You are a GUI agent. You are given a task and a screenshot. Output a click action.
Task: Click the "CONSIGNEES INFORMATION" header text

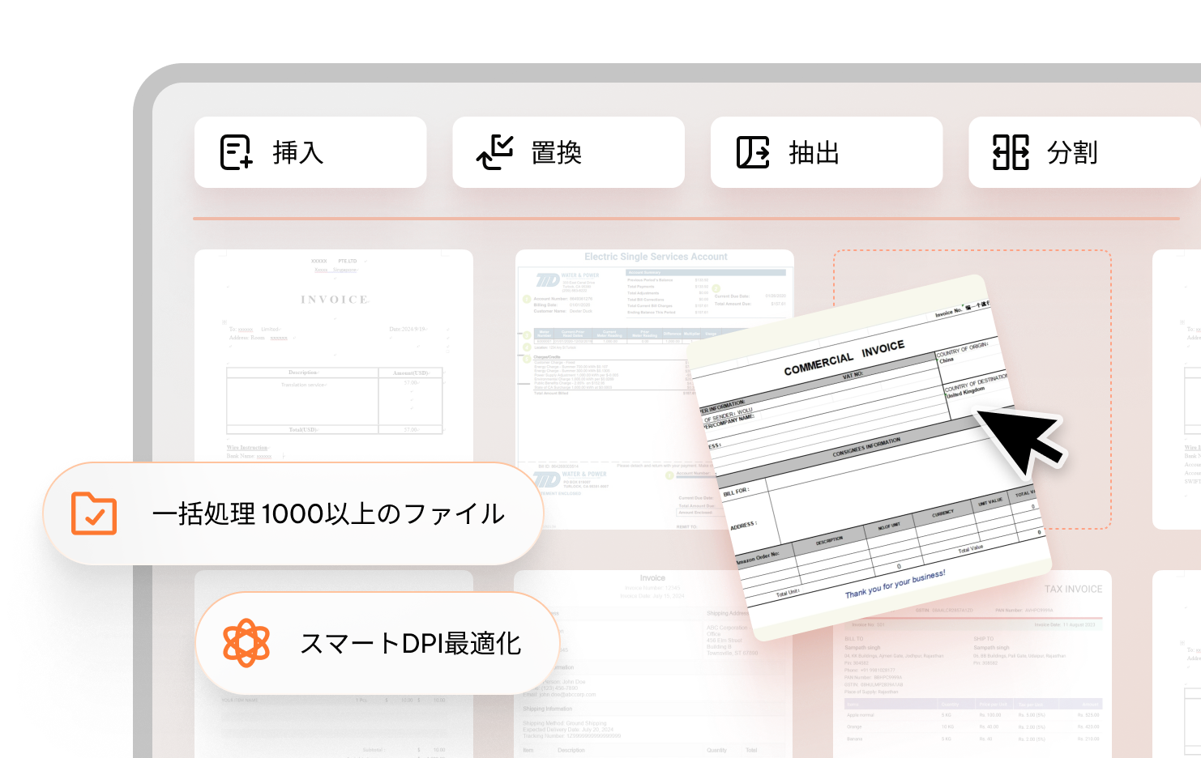[866, 447]
